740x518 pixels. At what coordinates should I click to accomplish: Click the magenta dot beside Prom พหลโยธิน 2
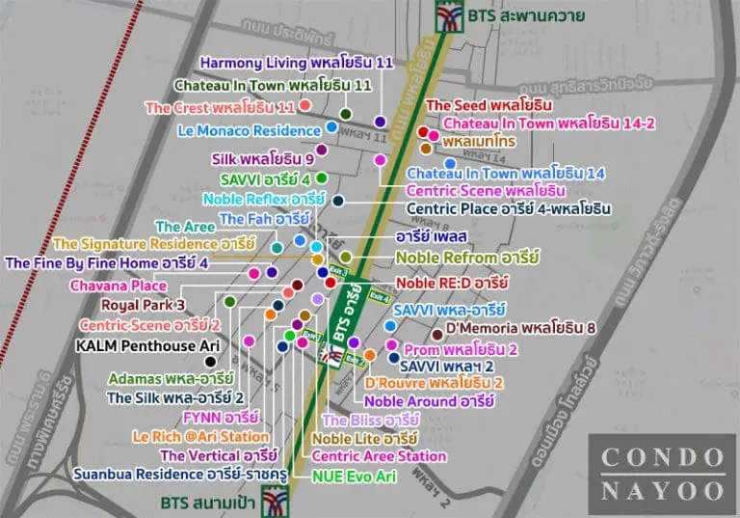[x=391, y=345]
